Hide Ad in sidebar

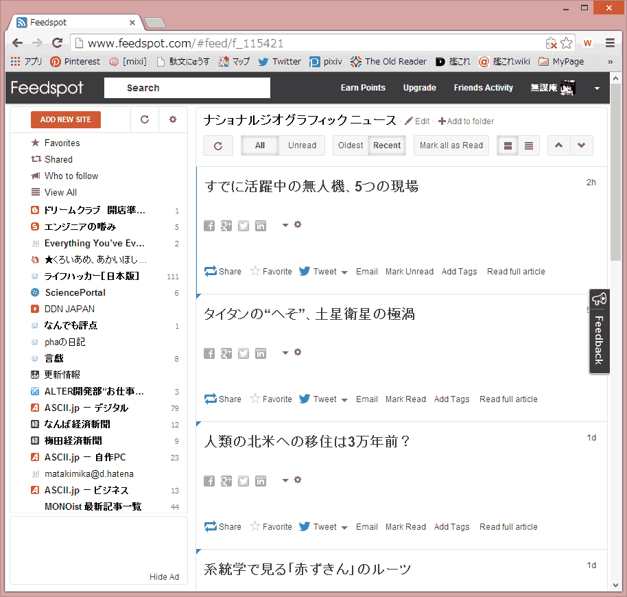pyautogui.click(x=164, y=576)
